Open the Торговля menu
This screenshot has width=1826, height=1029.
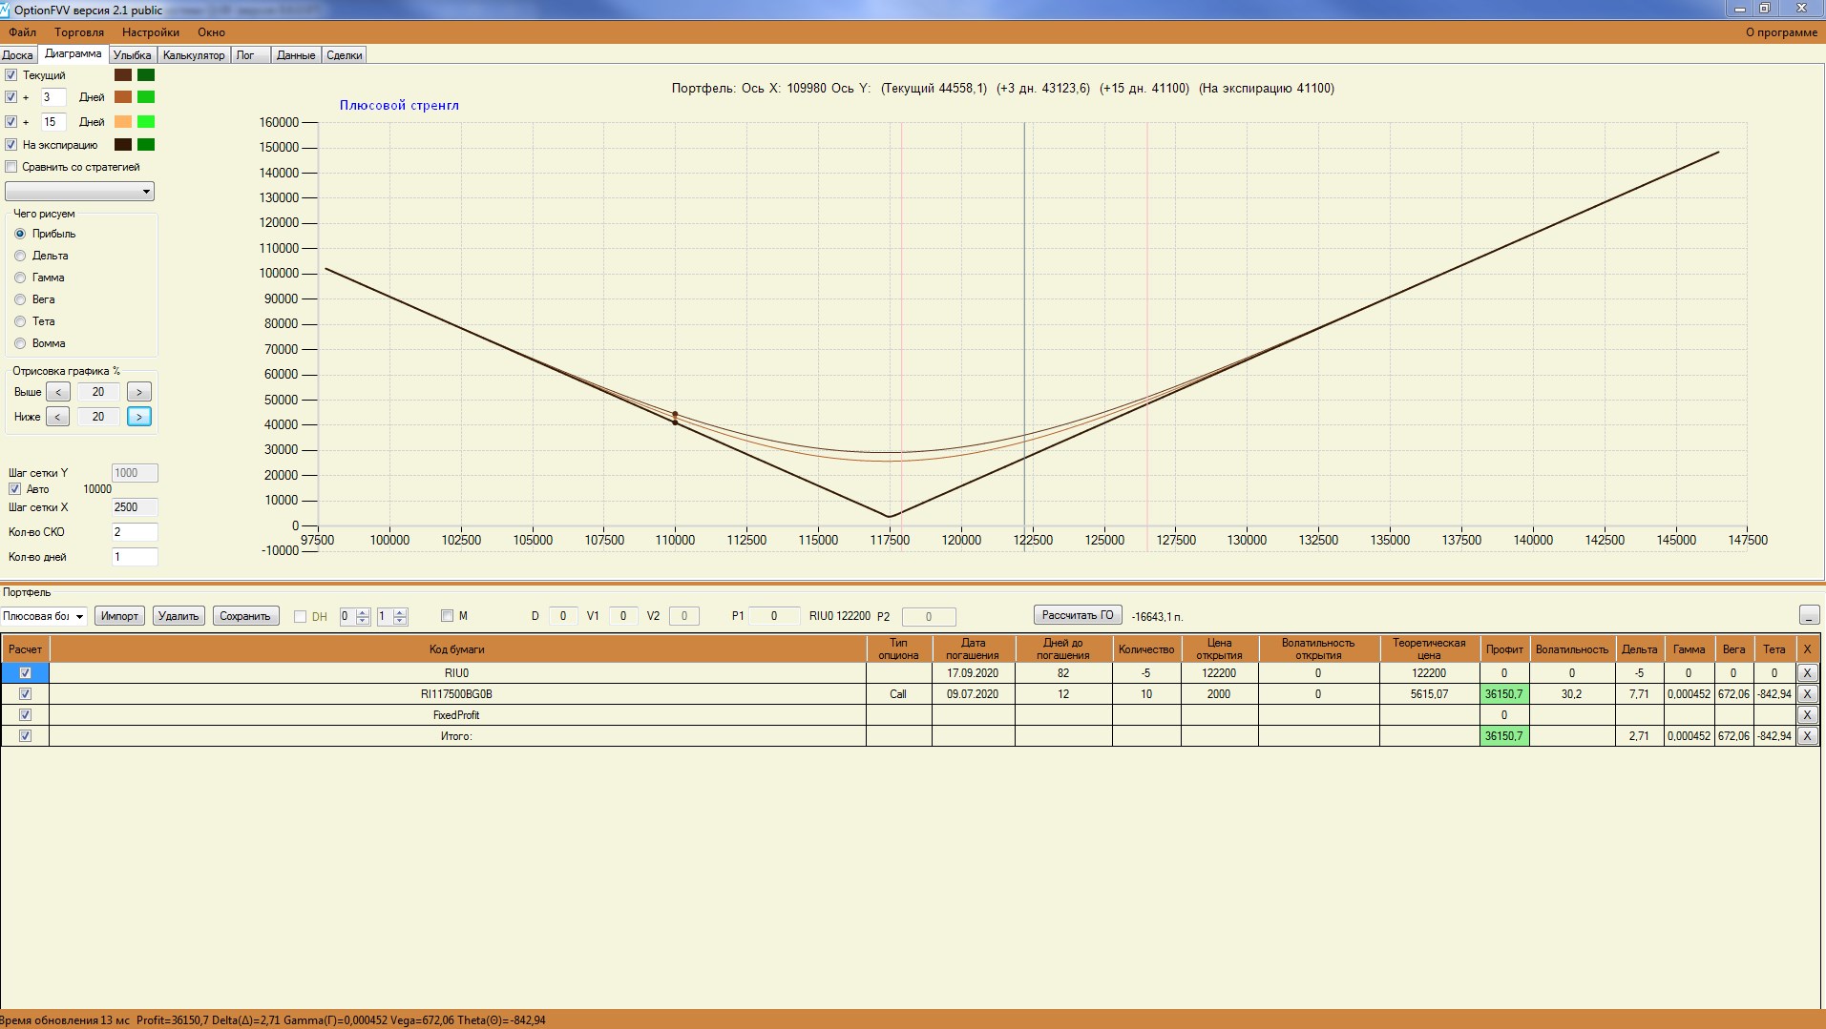[x=79, y=32]
